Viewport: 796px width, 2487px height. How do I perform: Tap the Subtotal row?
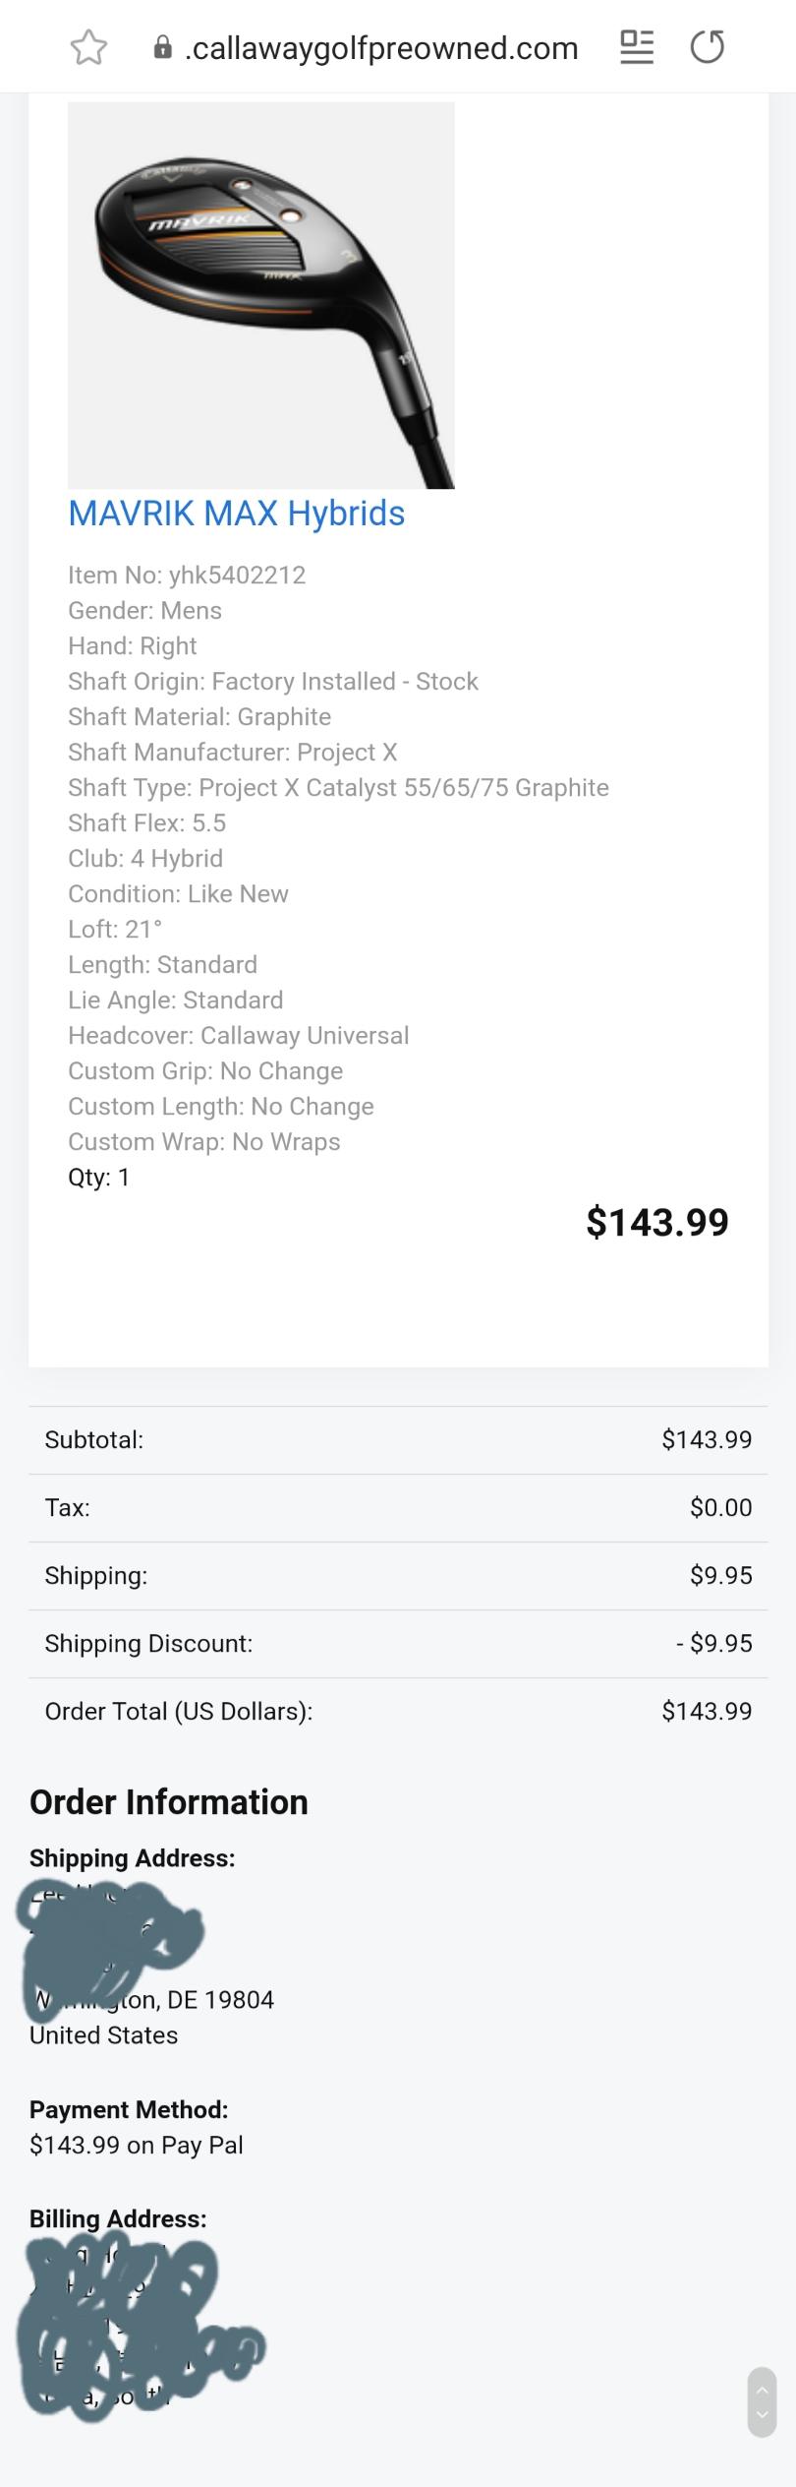pyautogui.click(x=398, y=1439)
